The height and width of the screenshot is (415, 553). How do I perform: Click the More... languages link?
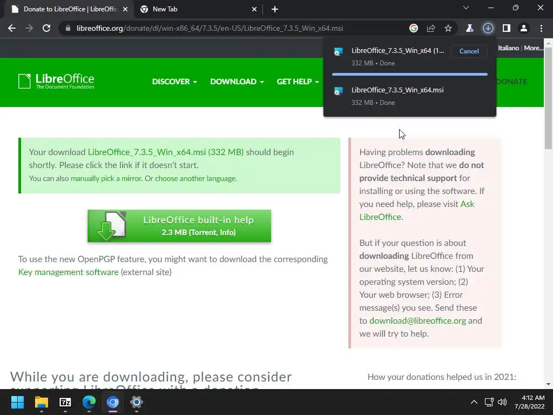pyautogui.click(x=534, y=48)
